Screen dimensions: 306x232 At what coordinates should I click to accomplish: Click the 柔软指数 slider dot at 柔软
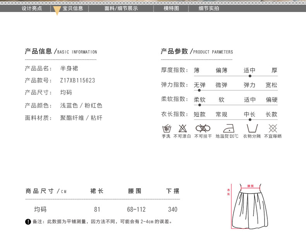coord(199,105)
